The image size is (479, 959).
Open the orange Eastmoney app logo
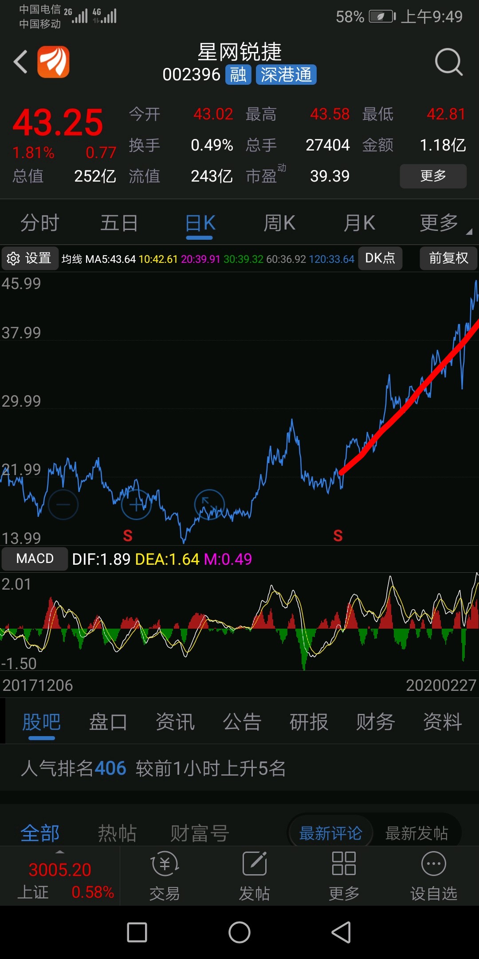[x=53, y=62]
